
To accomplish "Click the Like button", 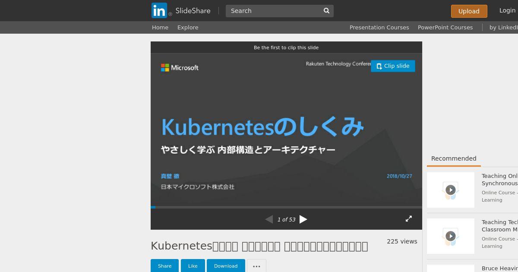I will click(x=193, y=266).
